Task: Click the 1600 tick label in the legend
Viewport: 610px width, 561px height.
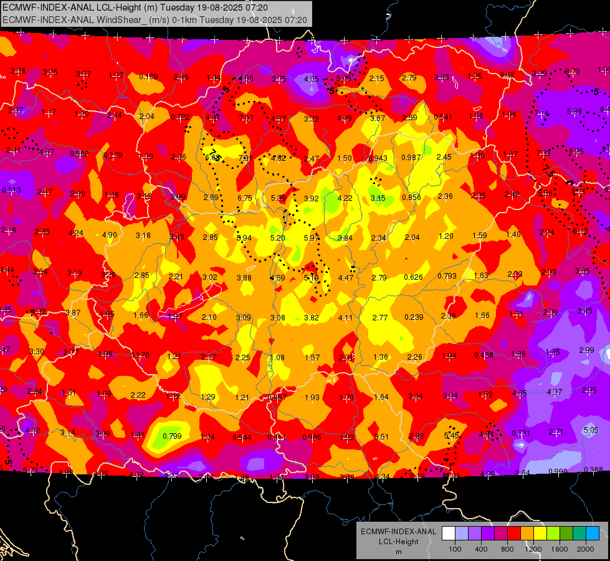Action: 560,549
